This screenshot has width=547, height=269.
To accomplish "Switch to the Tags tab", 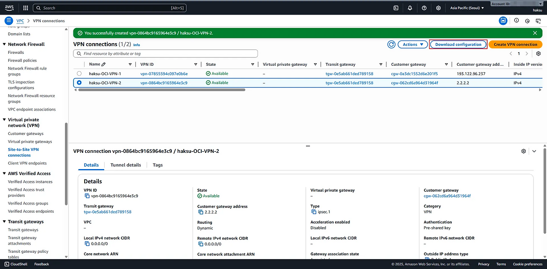I will point(158,165).
